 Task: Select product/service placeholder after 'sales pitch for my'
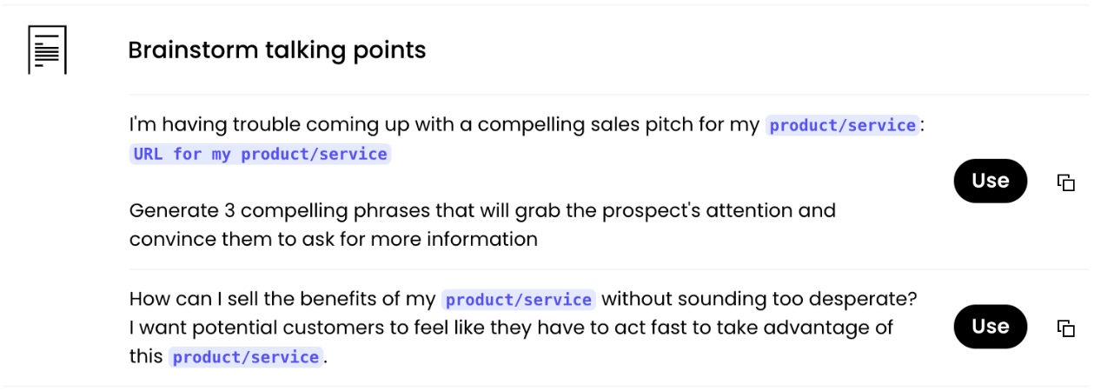pyautogui.click(x=842, y=125)
